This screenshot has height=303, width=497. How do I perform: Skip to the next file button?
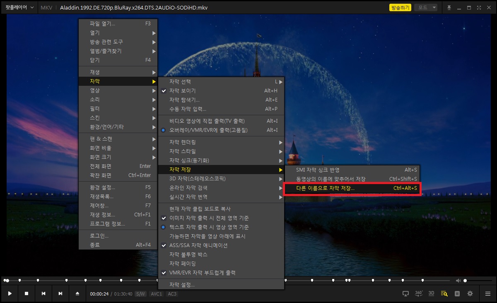(x=60, y=293)
